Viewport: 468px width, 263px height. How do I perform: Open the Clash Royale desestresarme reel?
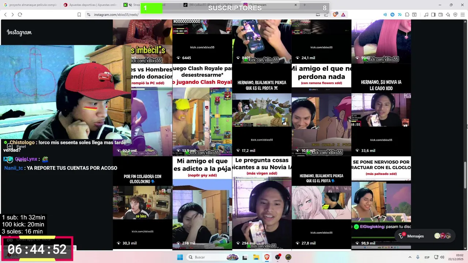pyautogui.click(x=202, y=110)
